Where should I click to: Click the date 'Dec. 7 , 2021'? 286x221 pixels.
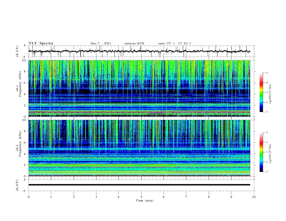pyautogui.click(x=101, y=43)
